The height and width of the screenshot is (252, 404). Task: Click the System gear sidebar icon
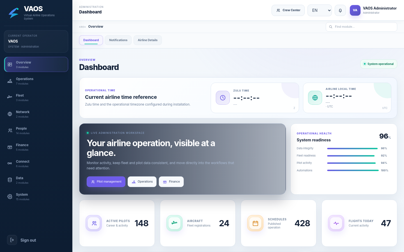coord(10,197)
